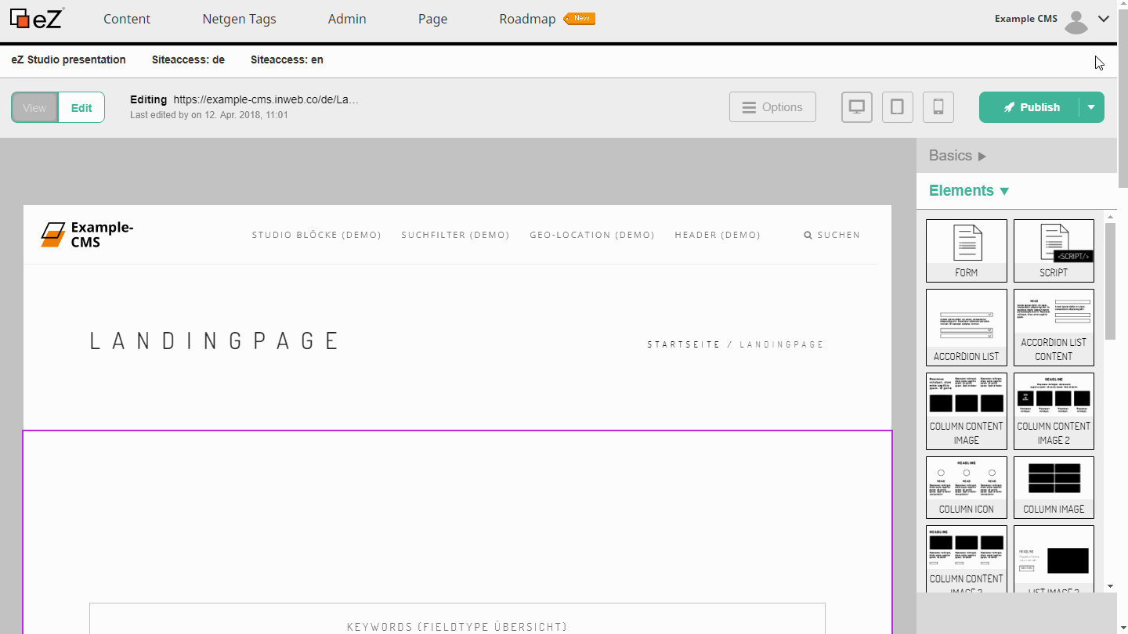This screenshot has height=634, width=1128.
Task: Click the Suchen search link
Action: 832,235
